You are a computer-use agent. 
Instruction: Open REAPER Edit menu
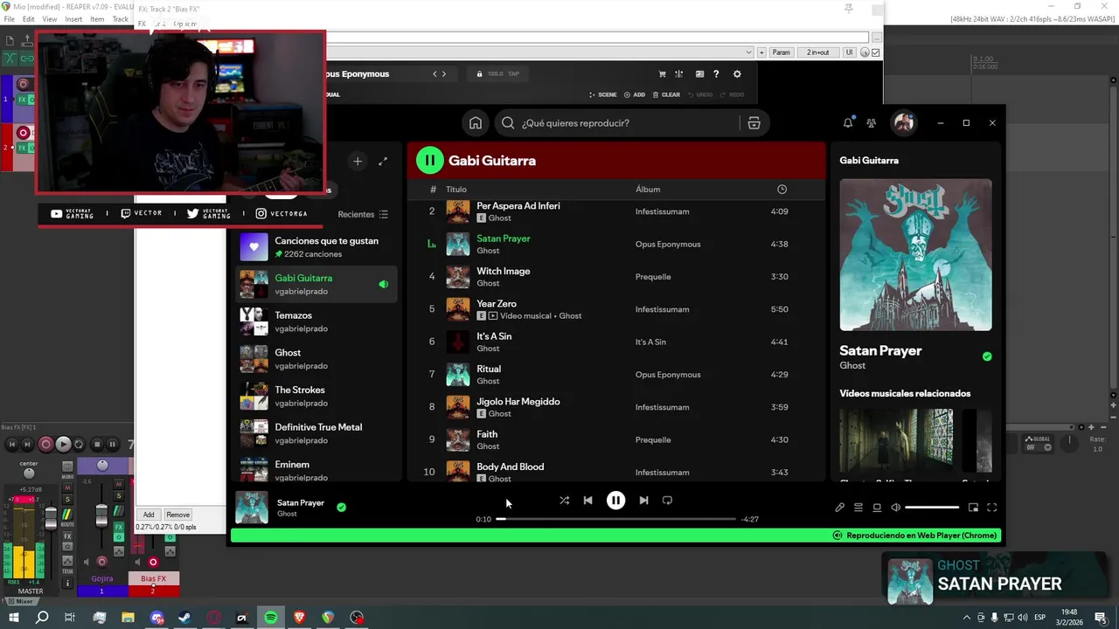(29, 19)
